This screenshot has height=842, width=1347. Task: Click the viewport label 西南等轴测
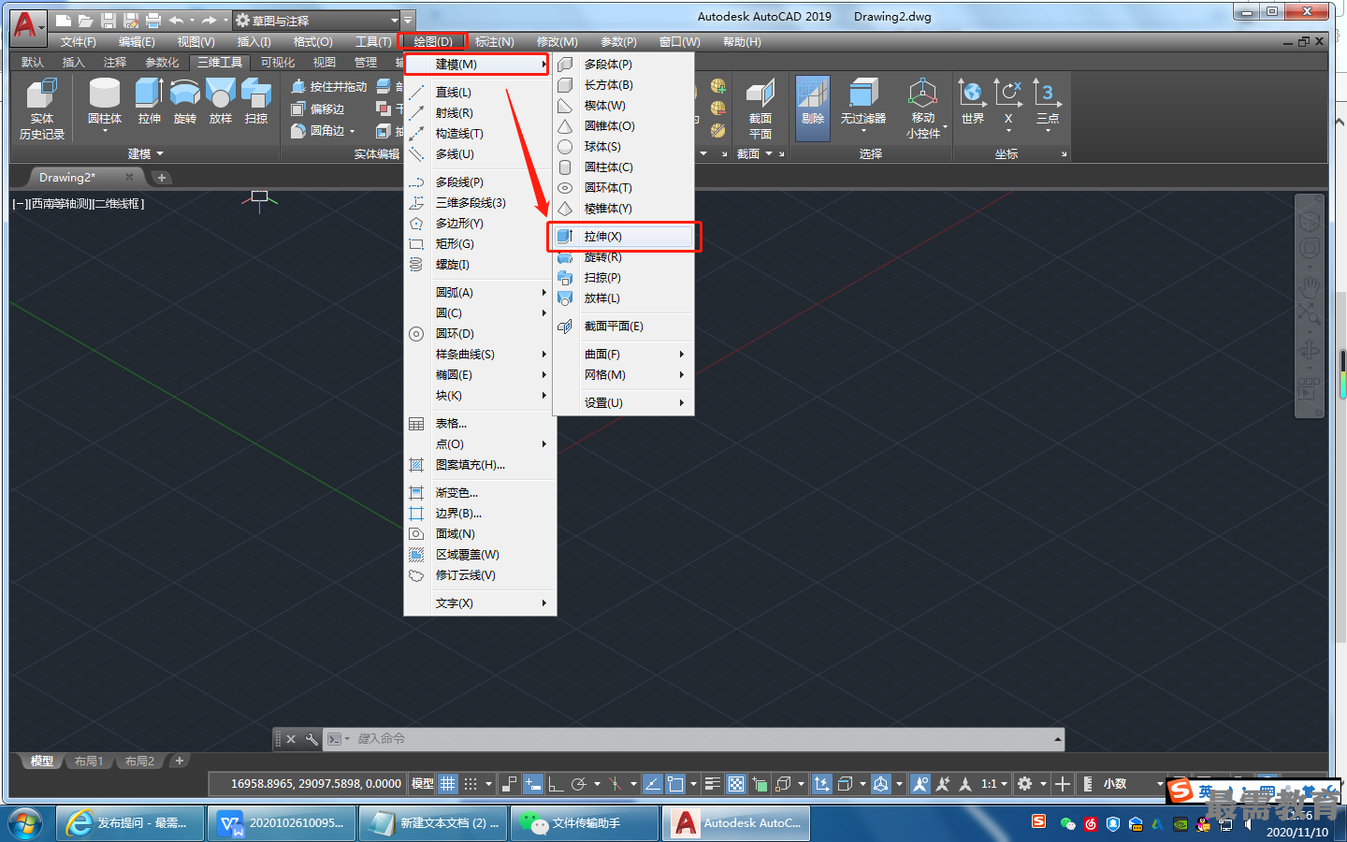click(60, 204)
